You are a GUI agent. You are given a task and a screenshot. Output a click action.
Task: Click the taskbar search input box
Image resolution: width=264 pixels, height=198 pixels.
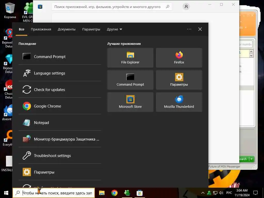[x=54, y=193]
